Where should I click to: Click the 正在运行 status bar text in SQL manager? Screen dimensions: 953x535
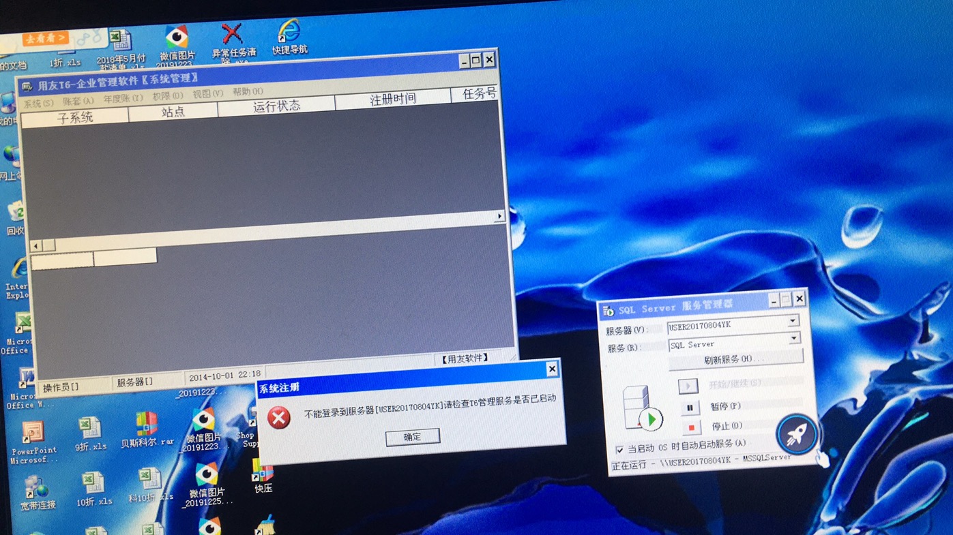[701, 462]
